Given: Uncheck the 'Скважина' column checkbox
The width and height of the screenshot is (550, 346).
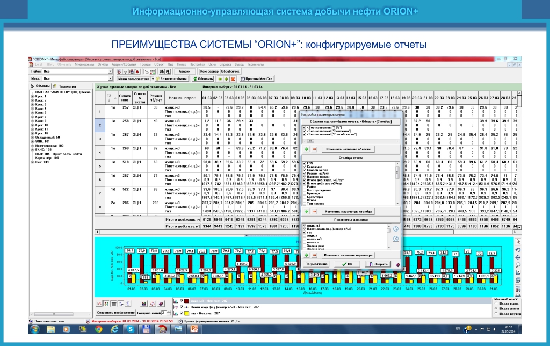Looking at the screenshot, I should [305, 167].
